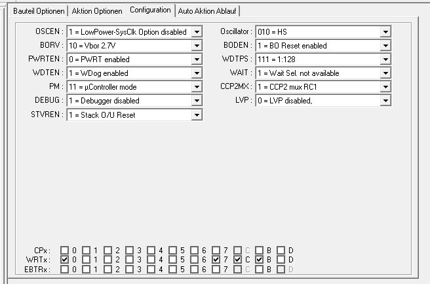
Task: Switch to the Bauteil Optionen tab
Action: [x=39, y=11]
